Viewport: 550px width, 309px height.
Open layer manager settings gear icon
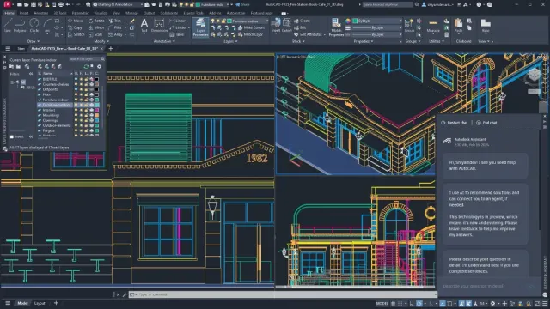[100, 66]
